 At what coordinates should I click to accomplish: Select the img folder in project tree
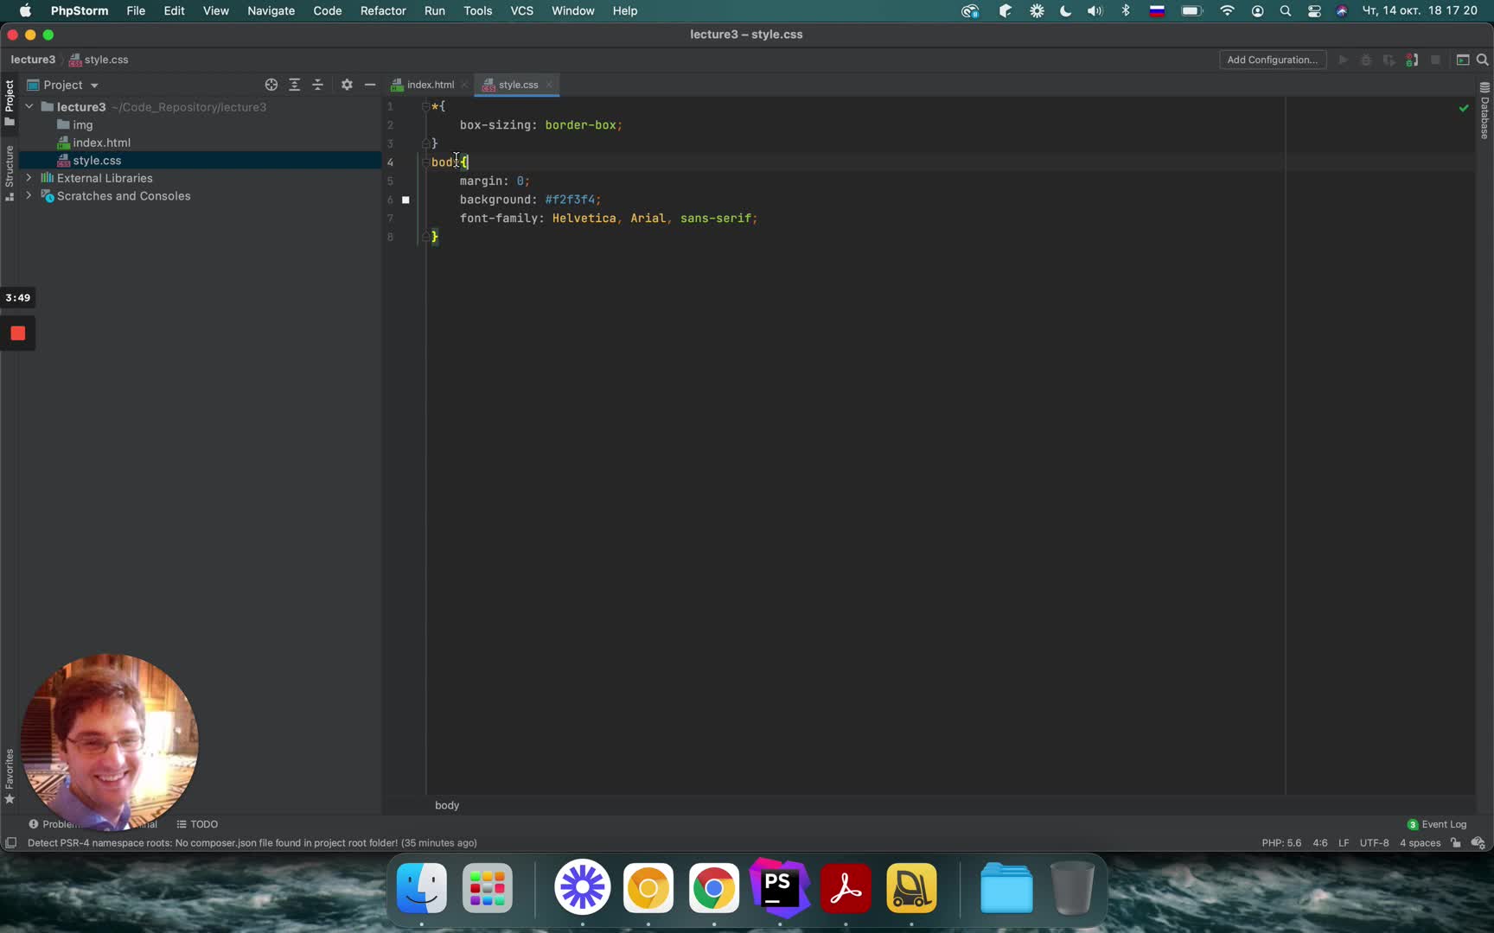[83, 124]
